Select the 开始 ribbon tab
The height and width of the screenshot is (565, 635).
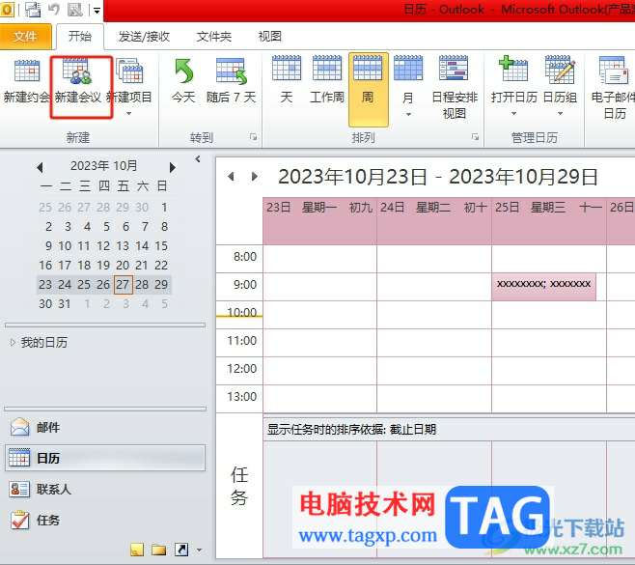coord(80,37)
